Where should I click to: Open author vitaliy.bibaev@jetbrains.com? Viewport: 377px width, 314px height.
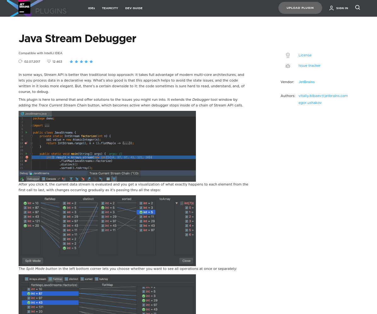click(x=323, y=96)
